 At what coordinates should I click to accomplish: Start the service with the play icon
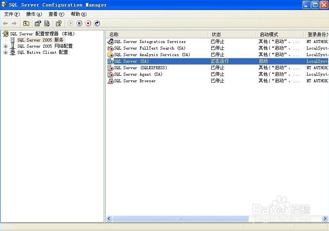70,23
